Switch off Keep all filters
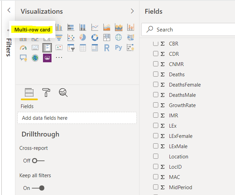This screenshot has width=235, height=195. tap(38, 188)
